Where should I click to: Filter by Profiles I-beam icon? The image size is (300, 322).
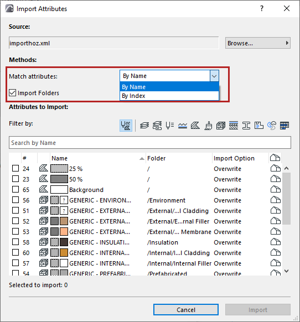(246, 126)
